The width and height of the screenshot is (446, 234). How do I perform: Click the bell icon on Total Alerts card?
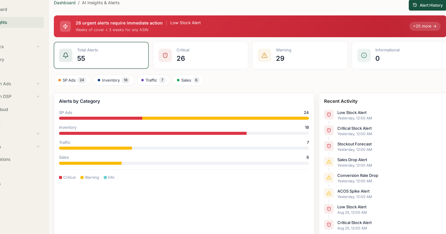point(66,55)
